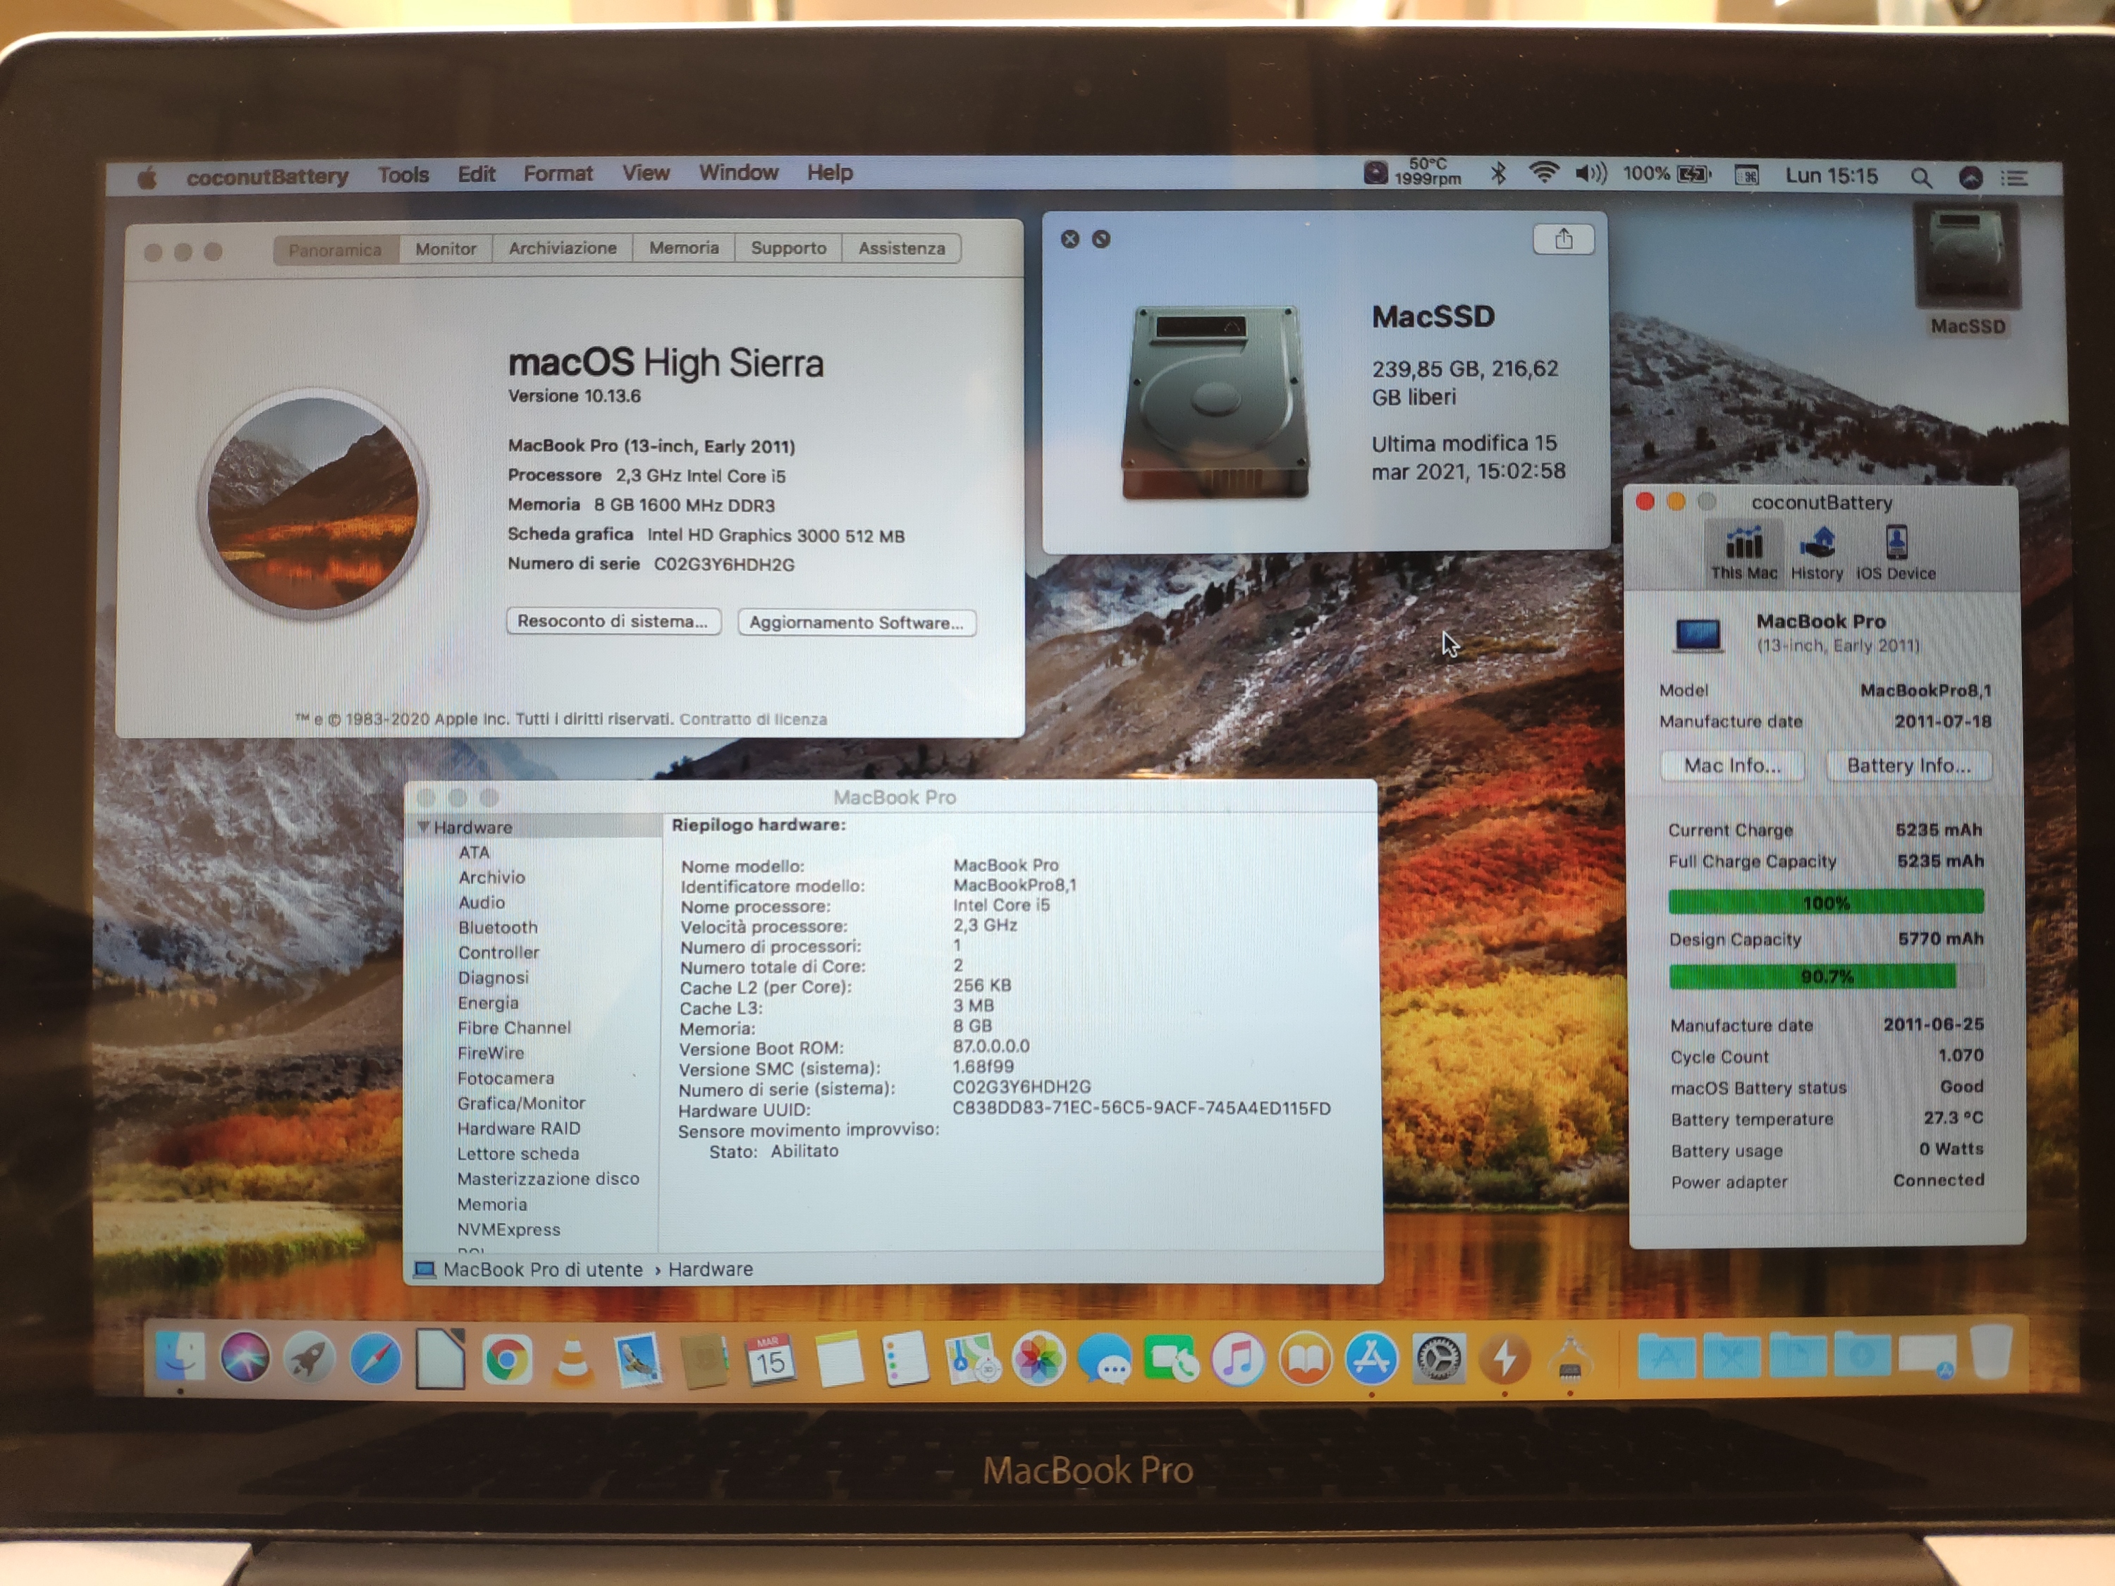Open Calendar icon showing 15 in Dock
Image resolution: width=2115 pixels, height=1586 pixels.
coord(771,1360)
